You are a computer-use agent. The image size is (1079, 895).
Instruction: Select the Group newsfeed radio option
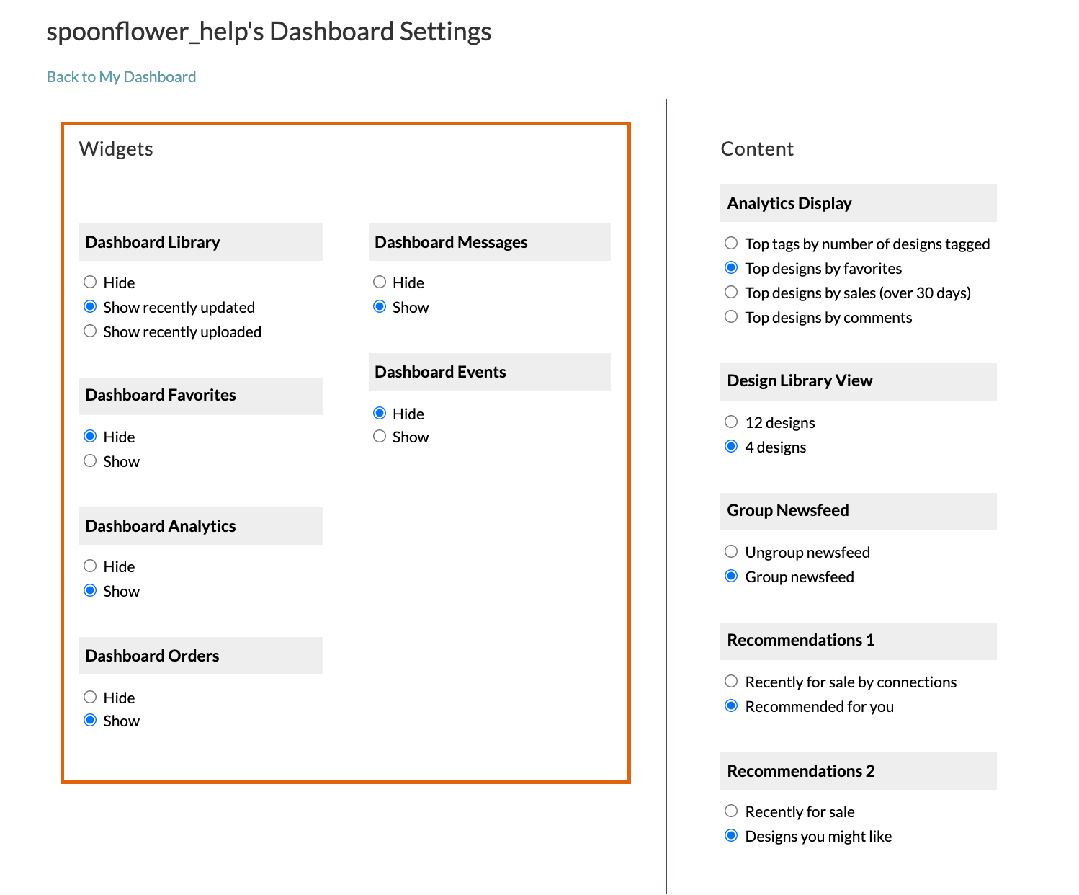point(731,576)
